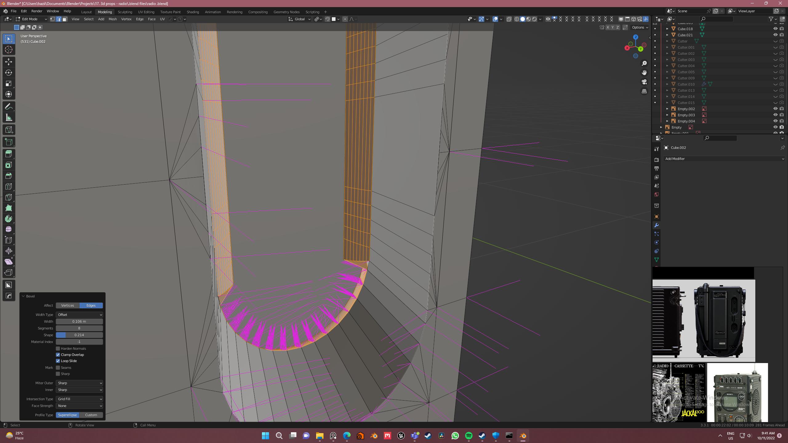Choose the Extrude Region tool
The height and width of the screenshot is (443, 788).
[x=9, y=154]
